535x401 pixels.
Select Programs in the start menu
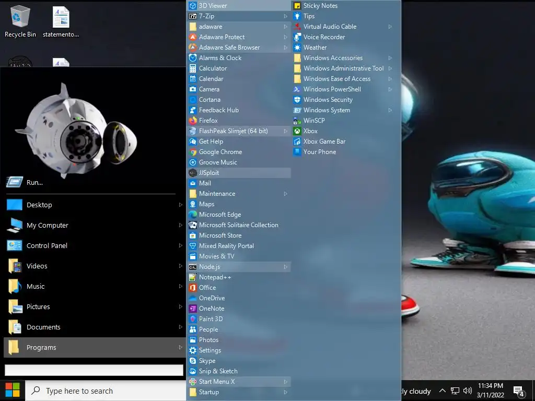95,347
